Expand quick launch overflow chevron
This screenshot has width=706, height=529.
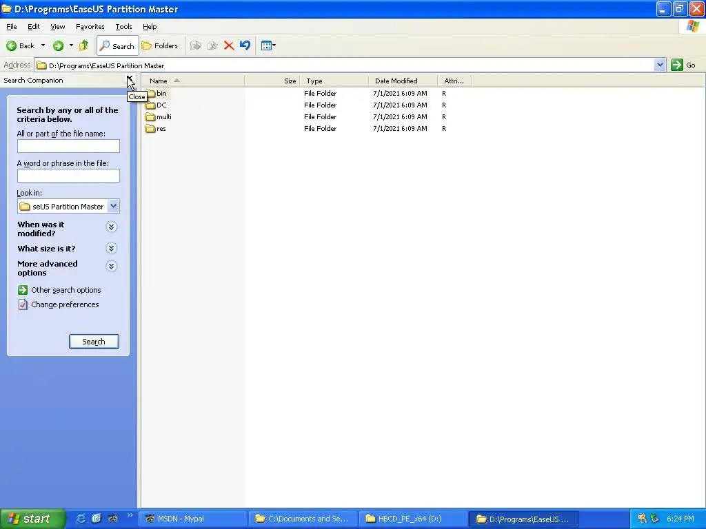tap(130, 515)
